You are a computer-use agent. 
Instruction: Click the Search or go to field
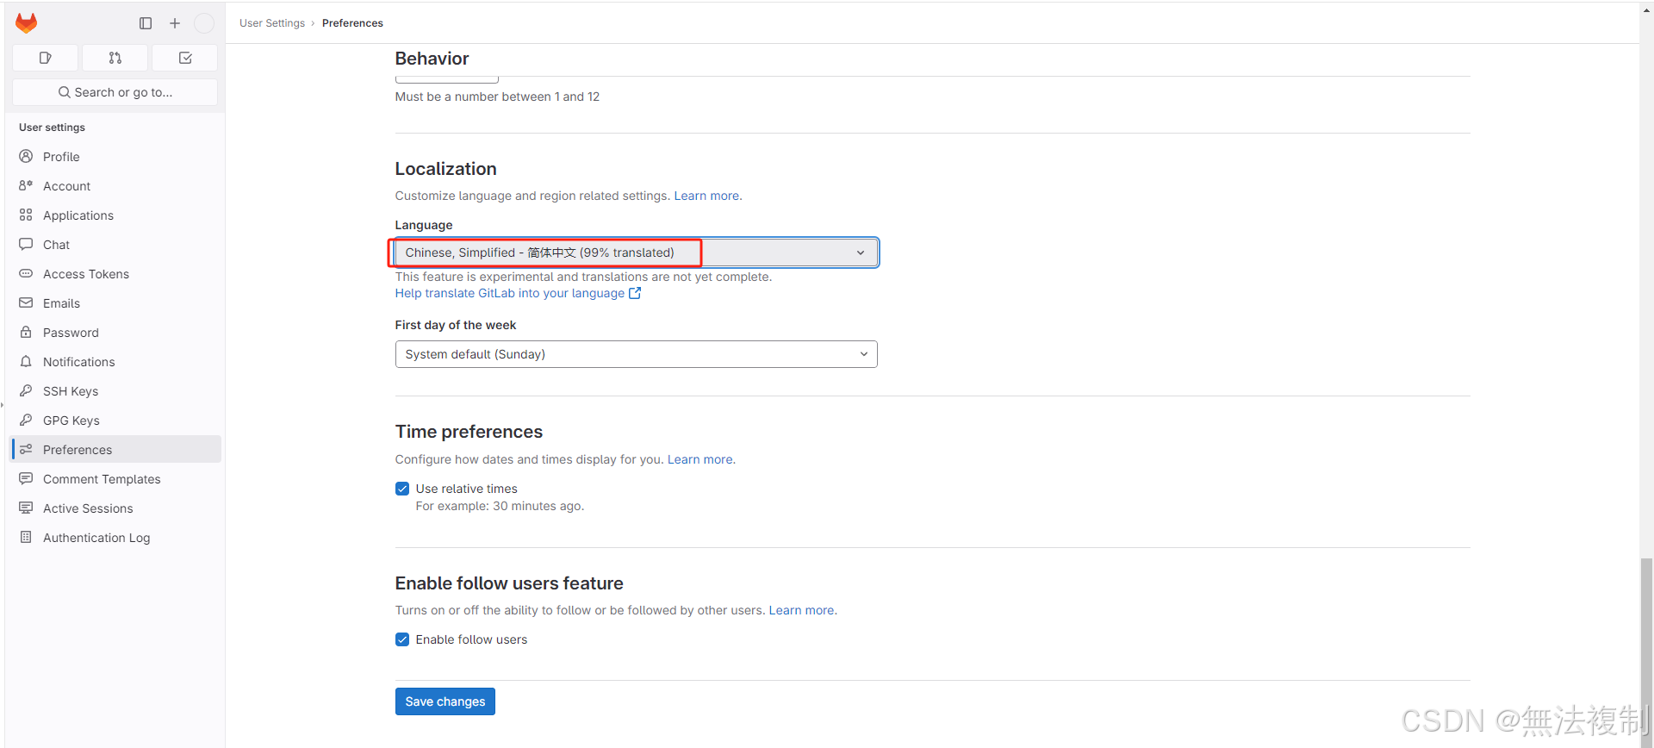(115, 92)
